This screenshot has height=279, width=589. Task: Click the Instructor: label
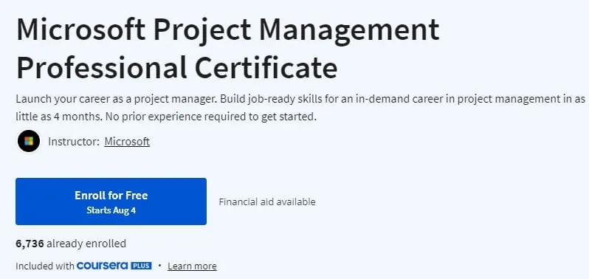pyautogui.click(x=74, y=142)
